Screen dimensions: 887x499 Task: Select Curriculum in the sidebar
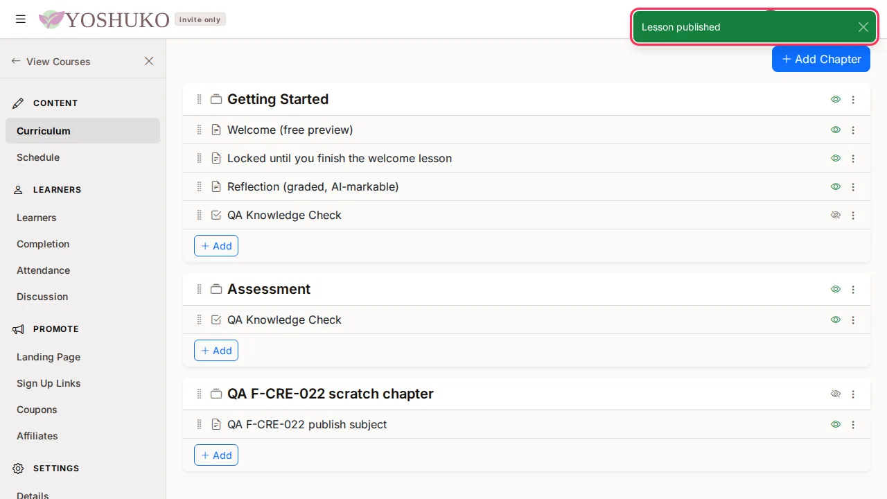(82, 130)
